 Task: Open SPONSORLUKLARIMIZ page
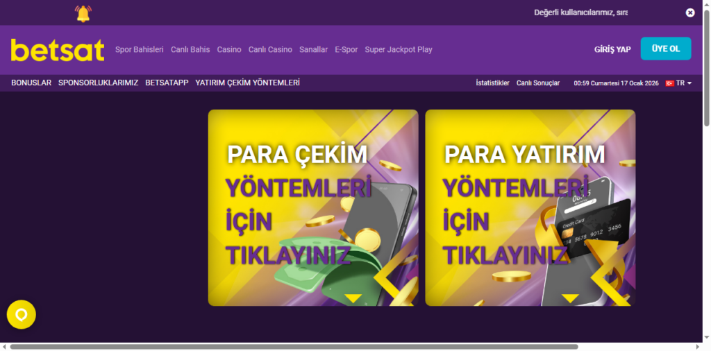click(99, 83)
